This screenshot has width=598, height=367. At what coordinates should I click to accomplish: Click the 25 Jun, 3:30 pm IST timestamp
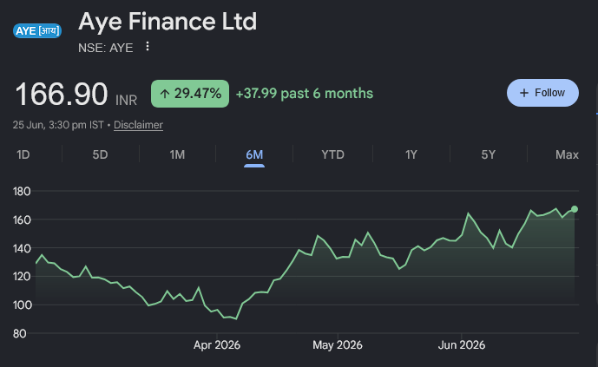[x=58, y=125]
